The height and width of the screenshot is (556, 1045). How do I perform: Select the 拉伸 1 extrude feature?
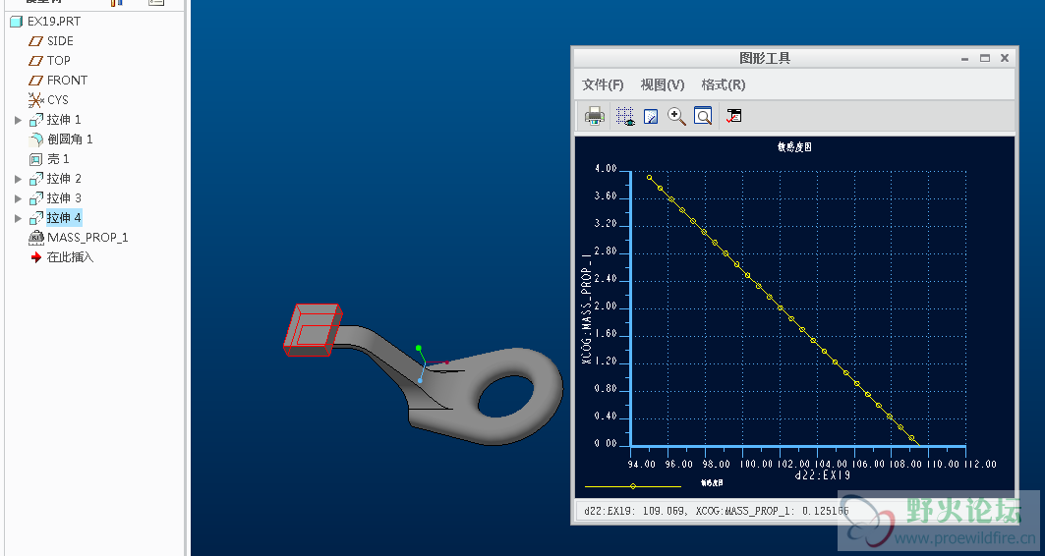(63, 120)
